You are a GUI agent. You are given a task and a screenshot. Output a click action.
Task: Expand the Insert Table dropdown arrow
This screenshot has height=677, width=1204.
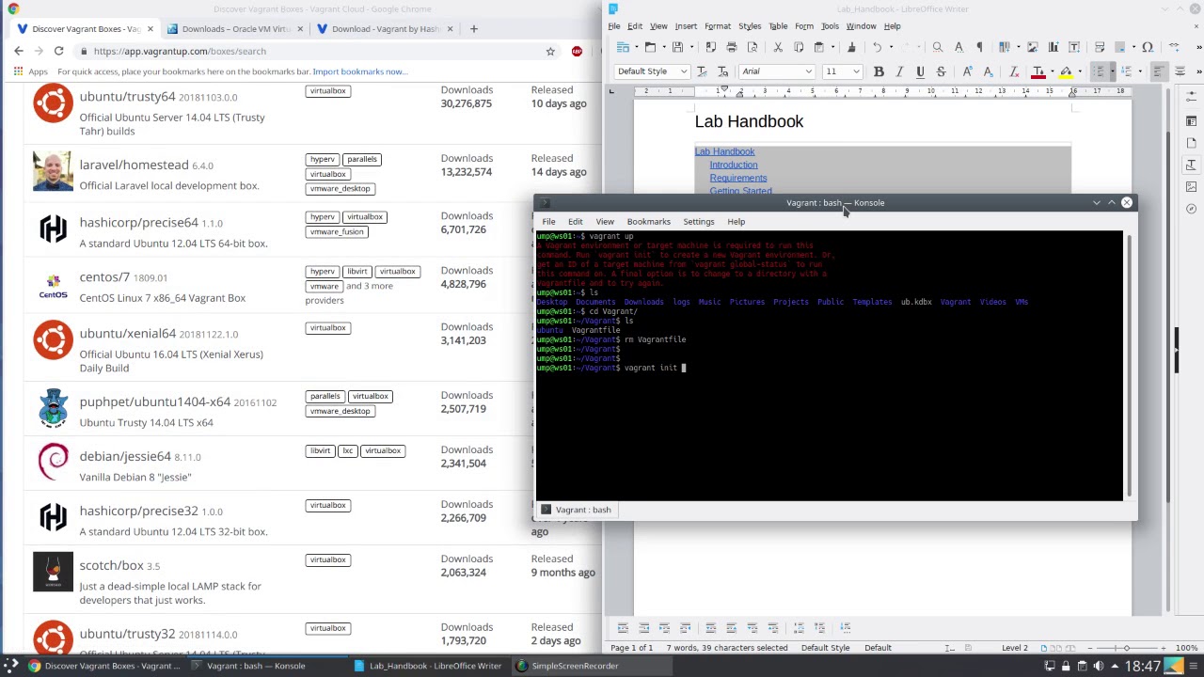click(x=1019, y=47)
